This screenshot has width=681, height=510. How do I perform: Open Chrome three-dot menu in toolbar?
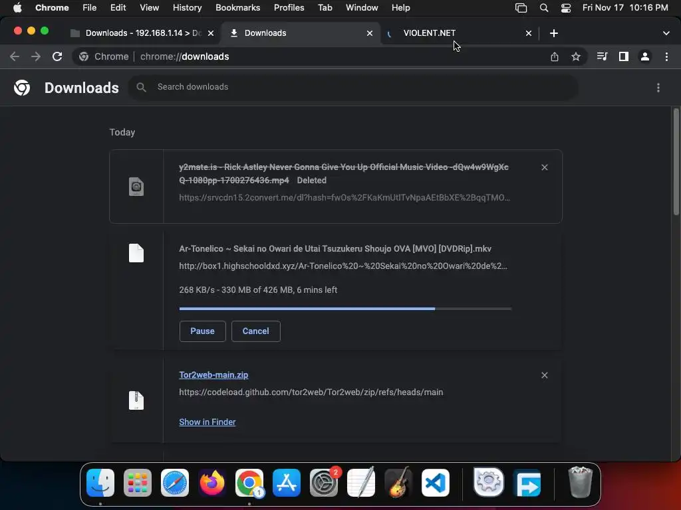[666, 56]
